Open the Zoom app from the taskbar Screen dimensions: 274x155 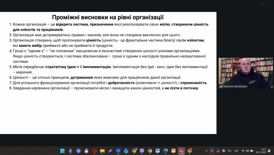click(x=118, y=151)
